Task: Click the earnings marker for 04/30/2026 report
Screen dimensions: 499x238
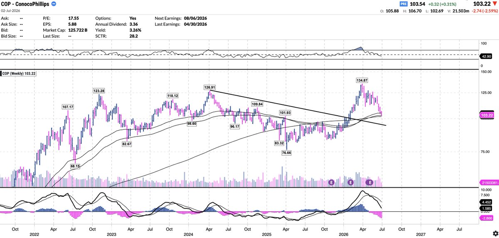Action: pos(369,182)
